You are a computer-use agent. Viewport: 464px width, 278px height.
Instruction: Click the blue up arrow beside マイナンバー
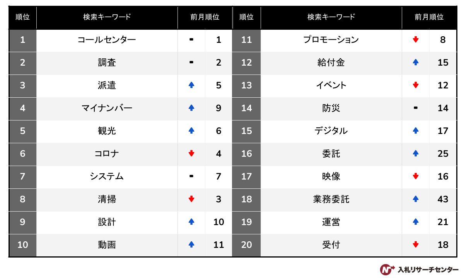pos(191,108)
